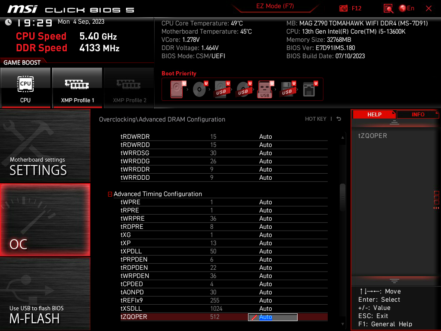The width and height of the screenshot is (441, 331).
Task: Switch to the INFO tab
Action: pos(418,115)
